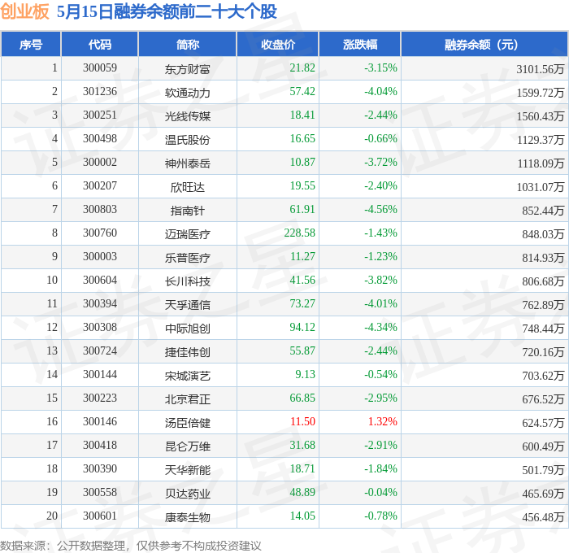Click the value 848.03万
Viewport: 569px width, 553px height.
[543, 234]
